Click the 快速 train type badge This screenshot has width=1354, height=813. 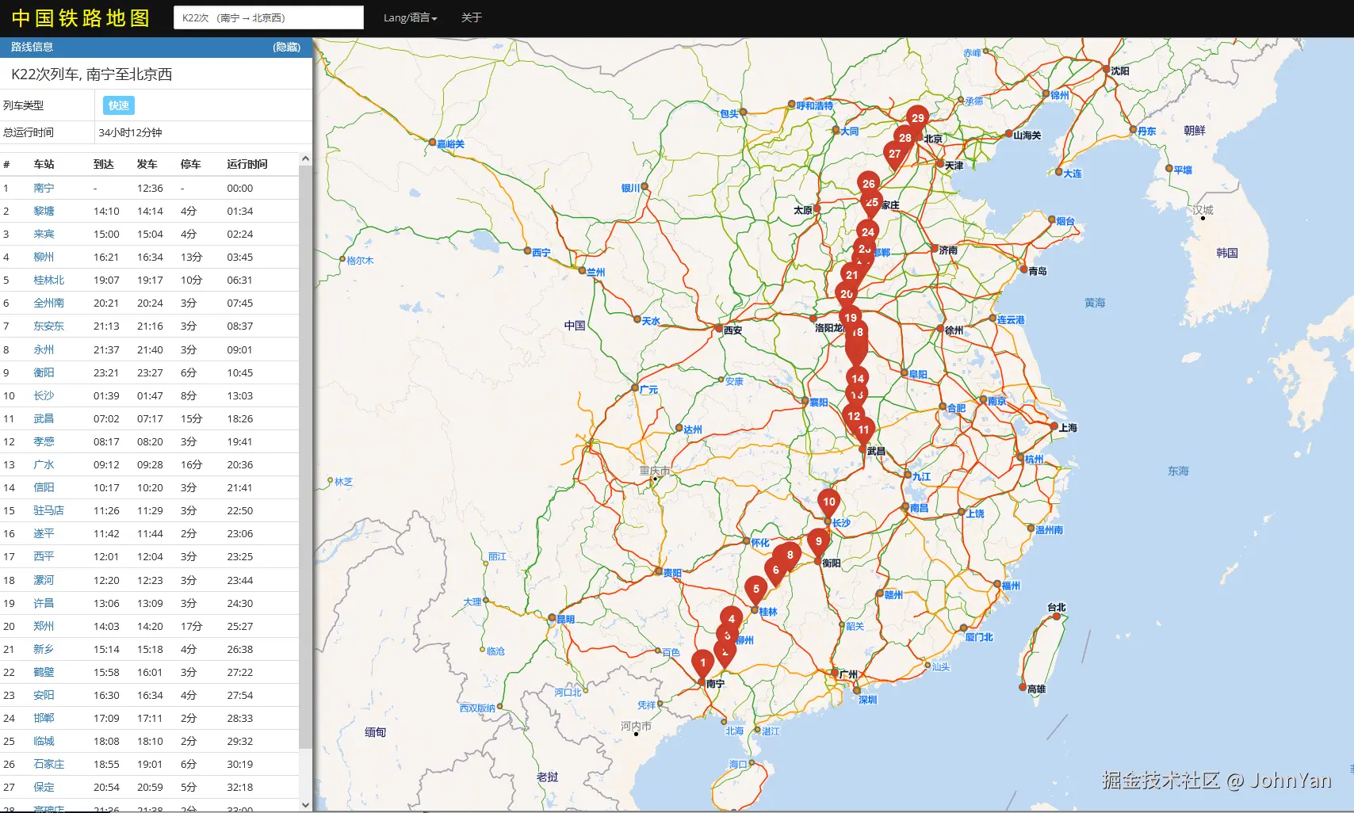click(119, 105)
